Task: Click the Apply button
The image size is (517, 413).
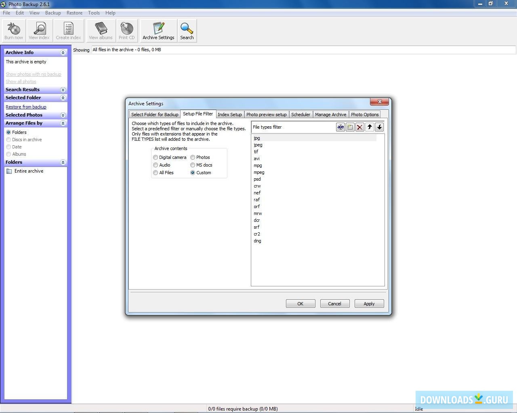Action: [x=369, y=304]
